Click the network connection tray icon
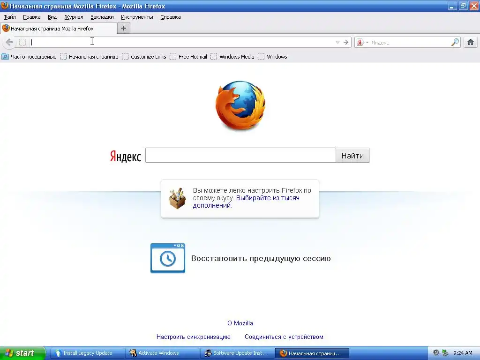The width and height of the screenshot is (480, 360). [x=445, y=353]
